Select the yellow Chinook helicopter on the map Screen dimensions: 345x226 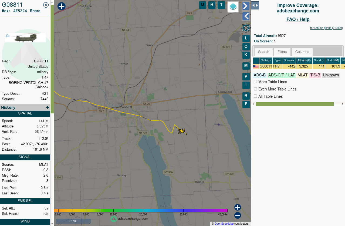pyautogui.click(x=182, y=131)
